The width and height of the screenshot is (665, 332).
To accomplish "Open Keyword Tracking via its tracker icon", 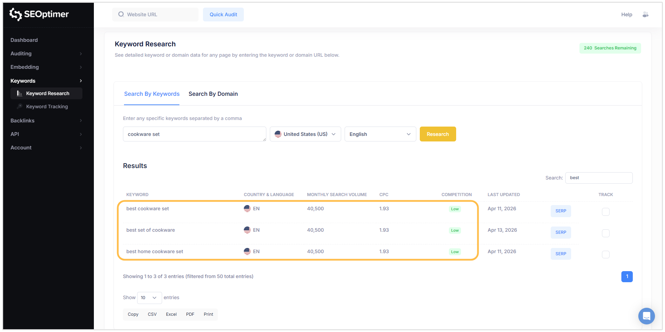I will (x=20, y=106).
